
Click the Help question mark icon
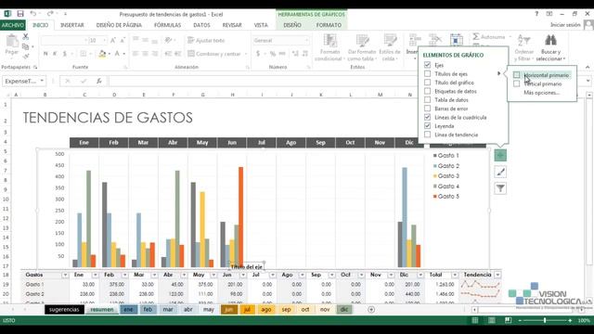point(536,14)
